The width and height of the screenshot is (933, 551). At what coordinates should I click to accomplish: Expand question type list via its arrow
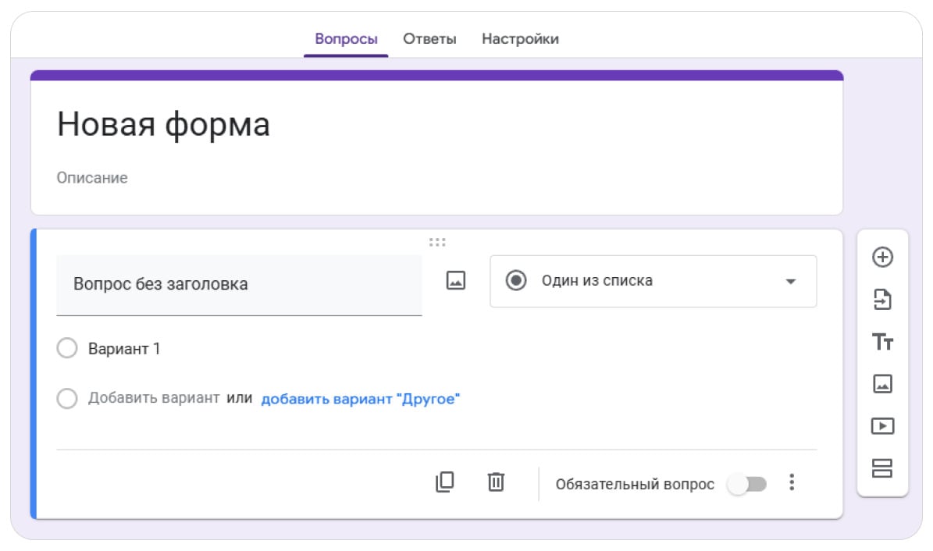pos(789,282)
